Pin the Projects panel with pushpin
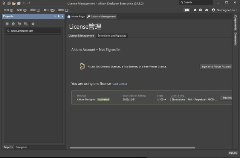Screen dimensions: 240x158 pyautogui.click(x=58, y=17)
